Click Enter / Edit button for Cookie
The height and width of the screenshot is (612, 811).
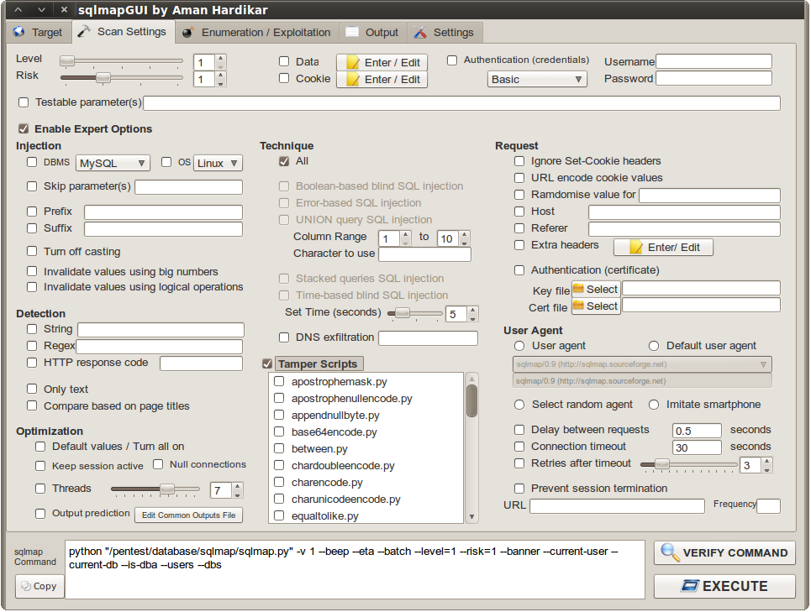[x=382, y=80]
